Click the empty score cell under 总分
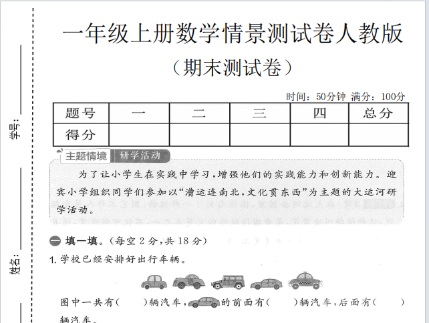The height and width of the screenshot is (323, 429). [378, 134]
